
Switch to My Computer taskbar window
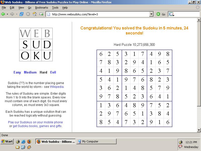click(96, 141)
